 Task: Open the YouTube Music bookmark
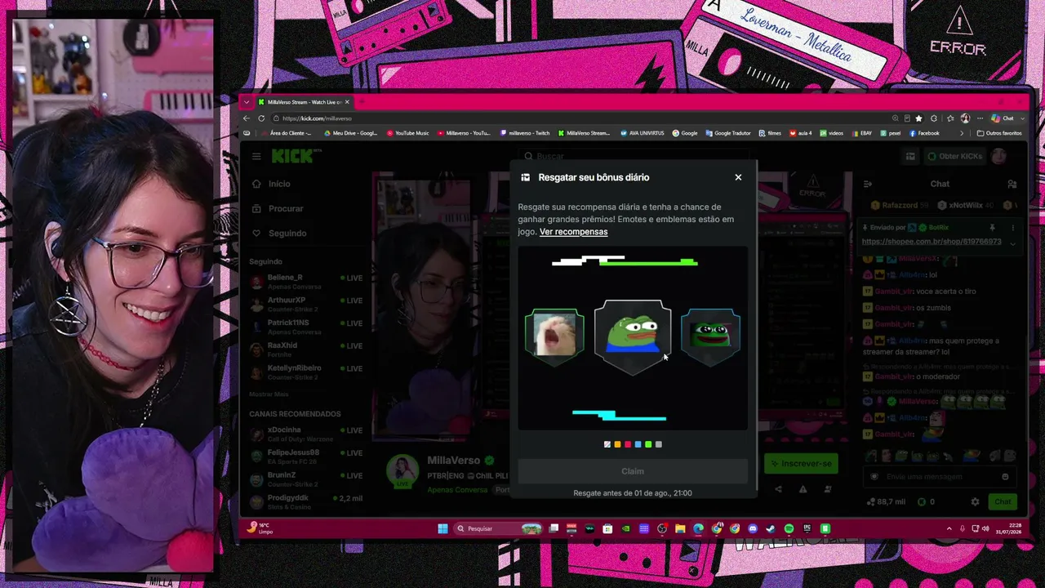point(407,133)
